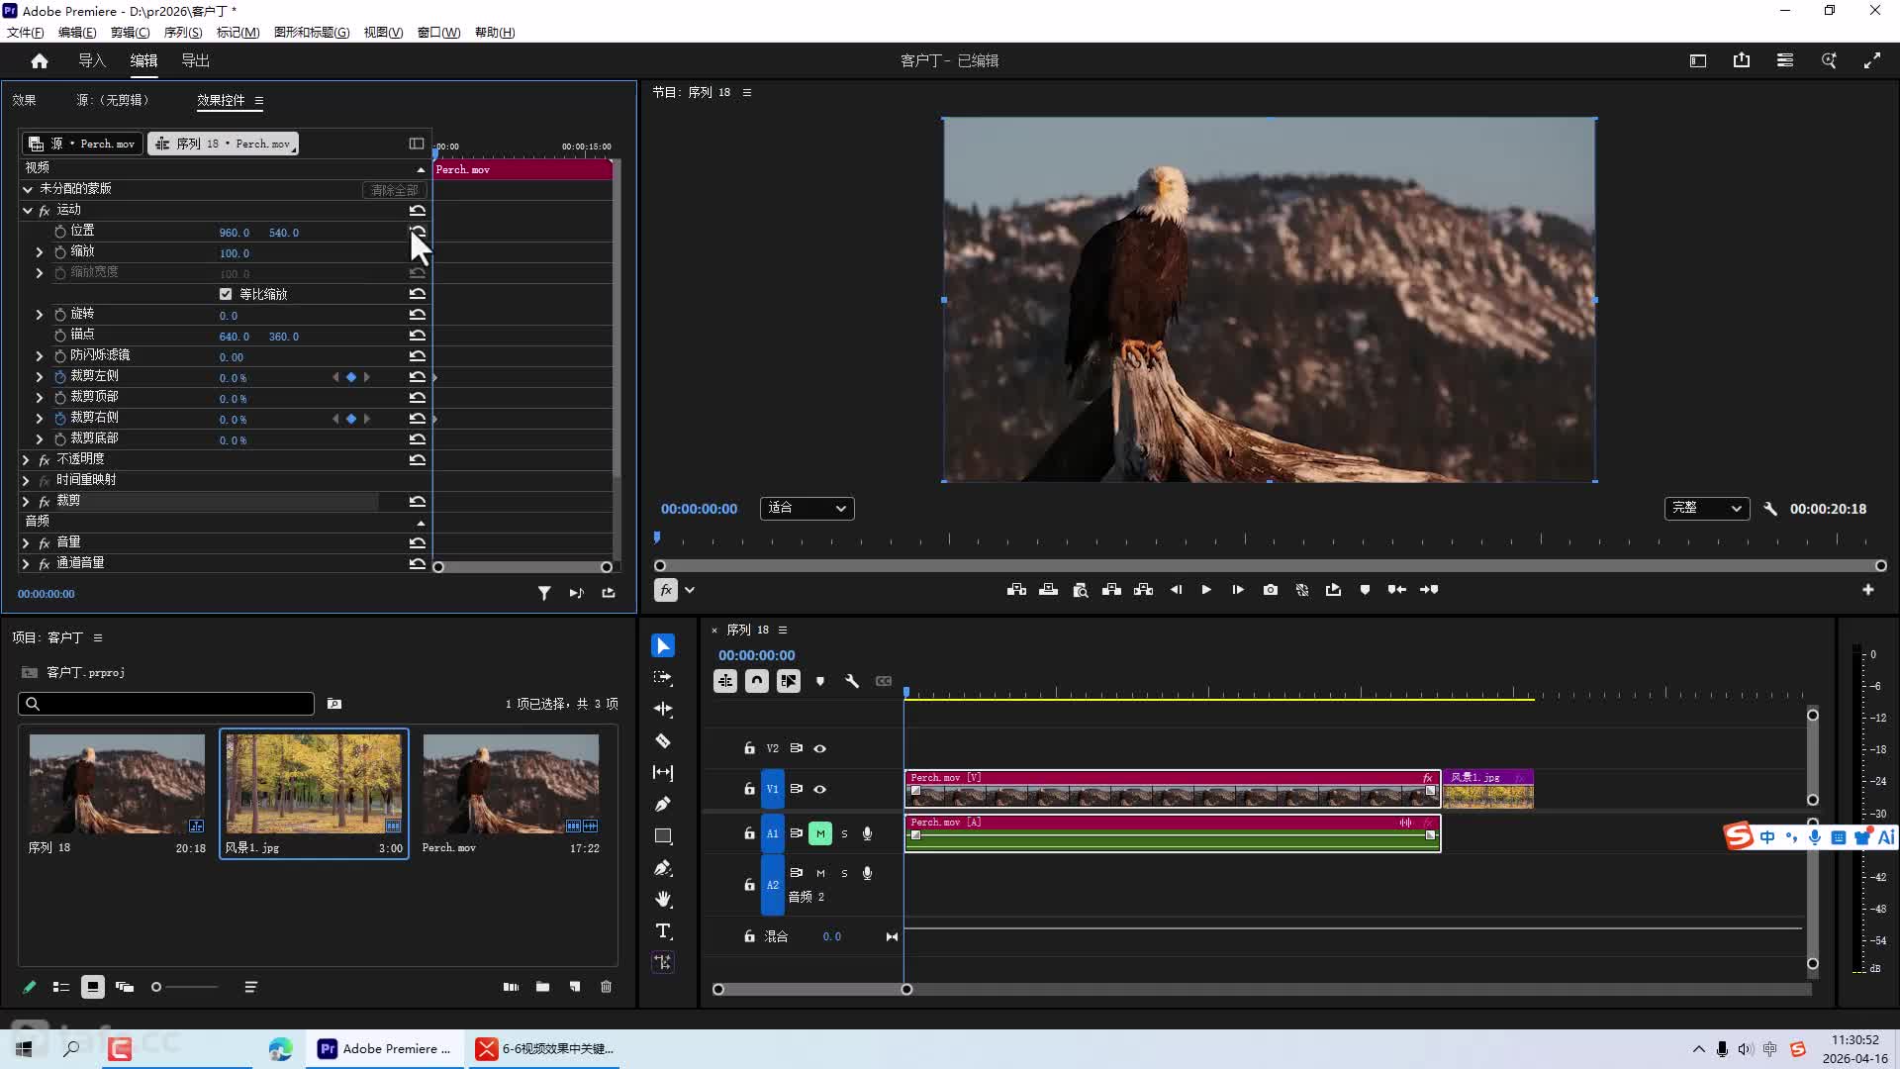Viewport: 1900px width, 1069px height.
Task: Select the Pen tool
Action: click(663, 804)
